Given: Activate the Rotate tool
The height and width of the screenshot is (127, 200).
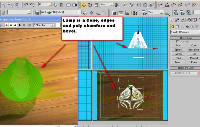Looking at the screenshot, I should click(90, 5).
